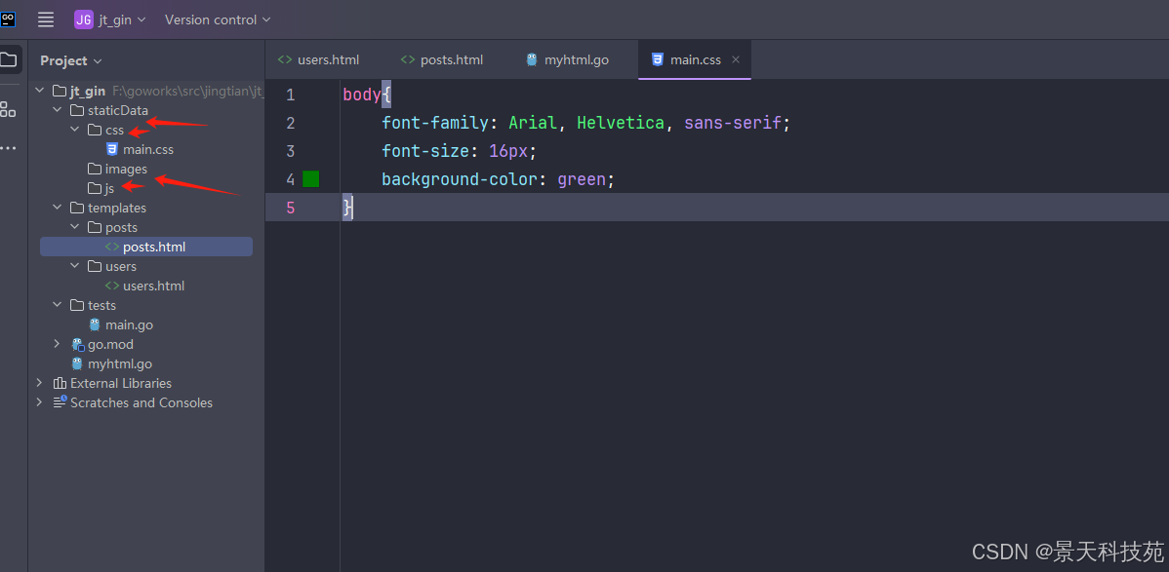Select the images folder icon
This screenshot has height=572, width=1169.
[x=95, y=170]
